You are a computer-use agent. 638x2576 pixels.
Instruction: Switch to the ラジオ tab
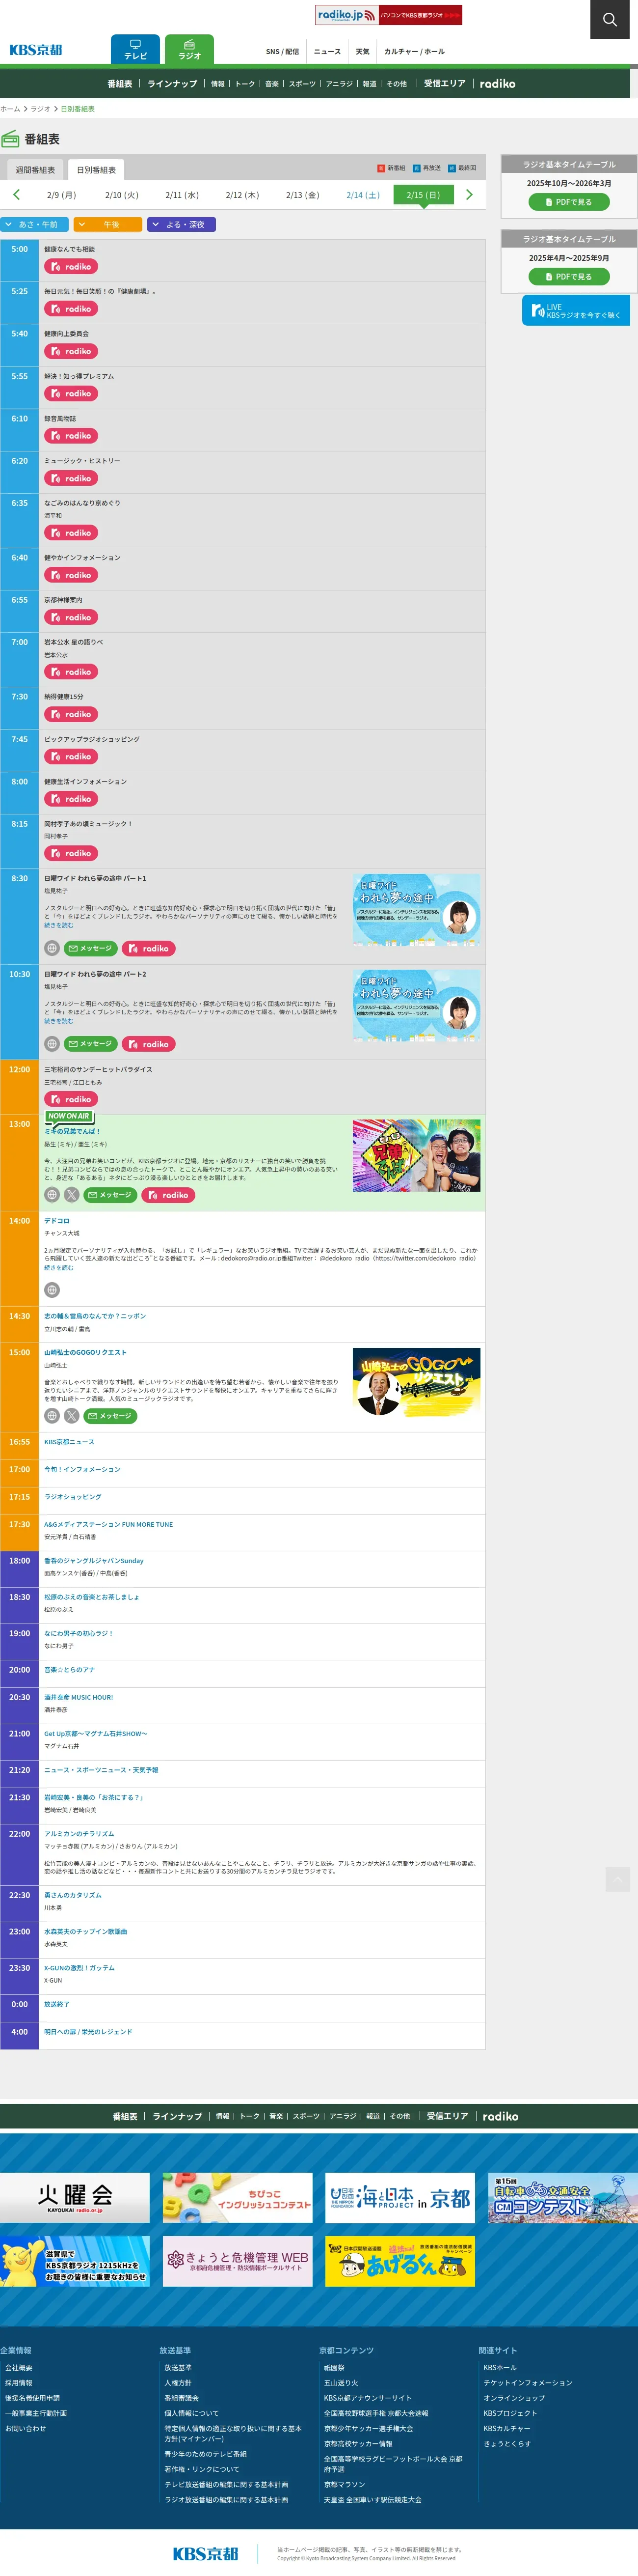tap(190, 50)
